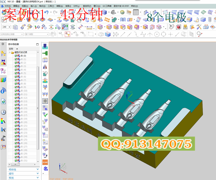Click the resource bar settings gear
Image resolution: width=216 pixels, height=180 pixels.
[3, 44]
